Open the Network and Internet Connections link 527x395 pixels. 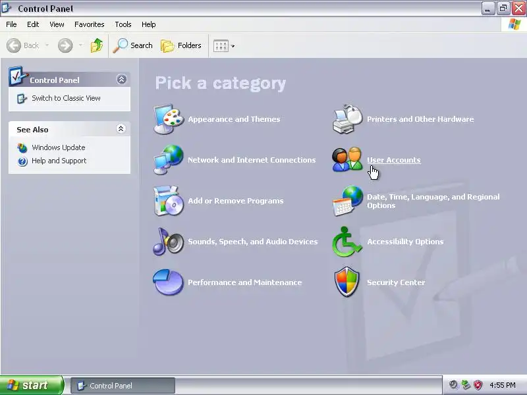(x=252, y=160)
